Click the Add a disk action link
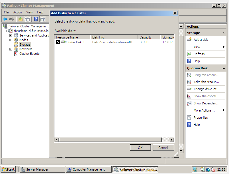The width and height of the screenshot is (229, 174). [x=201, y=40]
